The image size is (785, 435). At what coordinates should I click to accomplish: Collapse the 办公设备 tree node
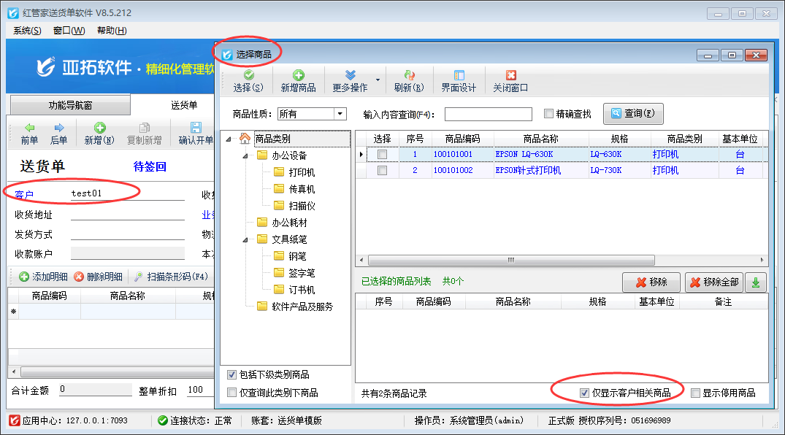point(245,155)
